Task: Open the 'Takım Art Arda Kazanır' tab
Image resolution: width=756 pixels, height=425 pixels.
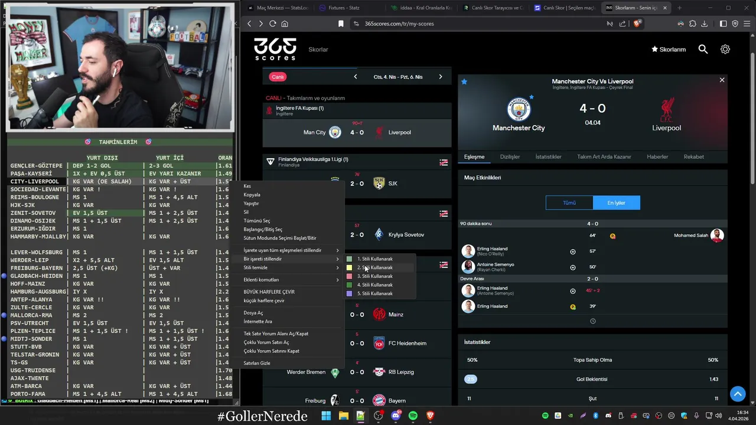Action: click(604, 157)
